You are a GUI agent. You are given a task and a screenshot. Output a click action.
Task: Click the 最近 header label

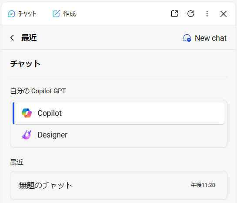29,38
